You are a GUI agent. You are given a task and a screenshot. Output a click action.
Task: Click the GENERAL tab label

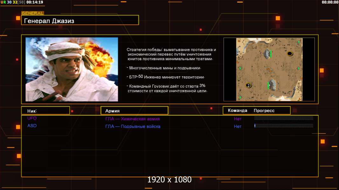(x=32, y=13)
